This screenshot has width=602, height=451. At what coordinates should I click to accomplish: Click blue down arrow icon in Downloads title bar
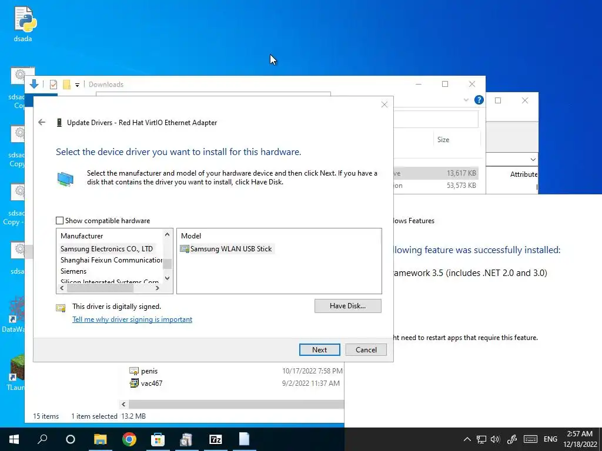point(34,84)
